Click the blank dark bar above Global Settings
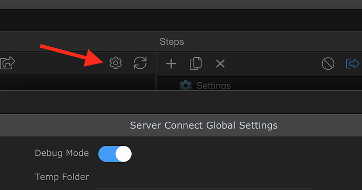Screen dimensions: 362x190 (x=181, y=102)
